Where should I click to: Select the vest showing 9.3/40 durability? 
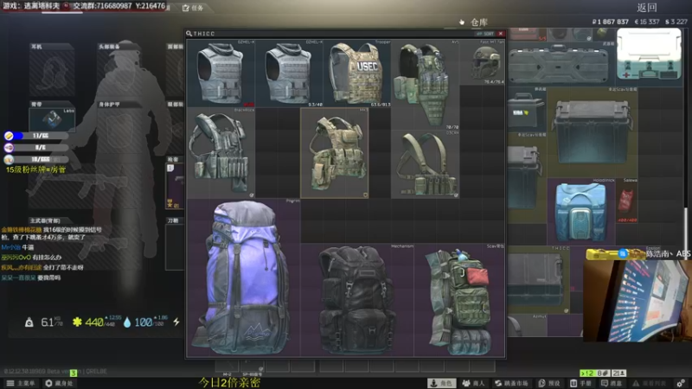pyautogui.click(x=289, y=73)
